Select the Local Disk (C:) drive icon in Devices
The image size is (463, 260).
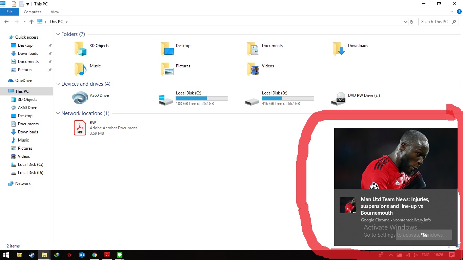click(x=166, y=100)
